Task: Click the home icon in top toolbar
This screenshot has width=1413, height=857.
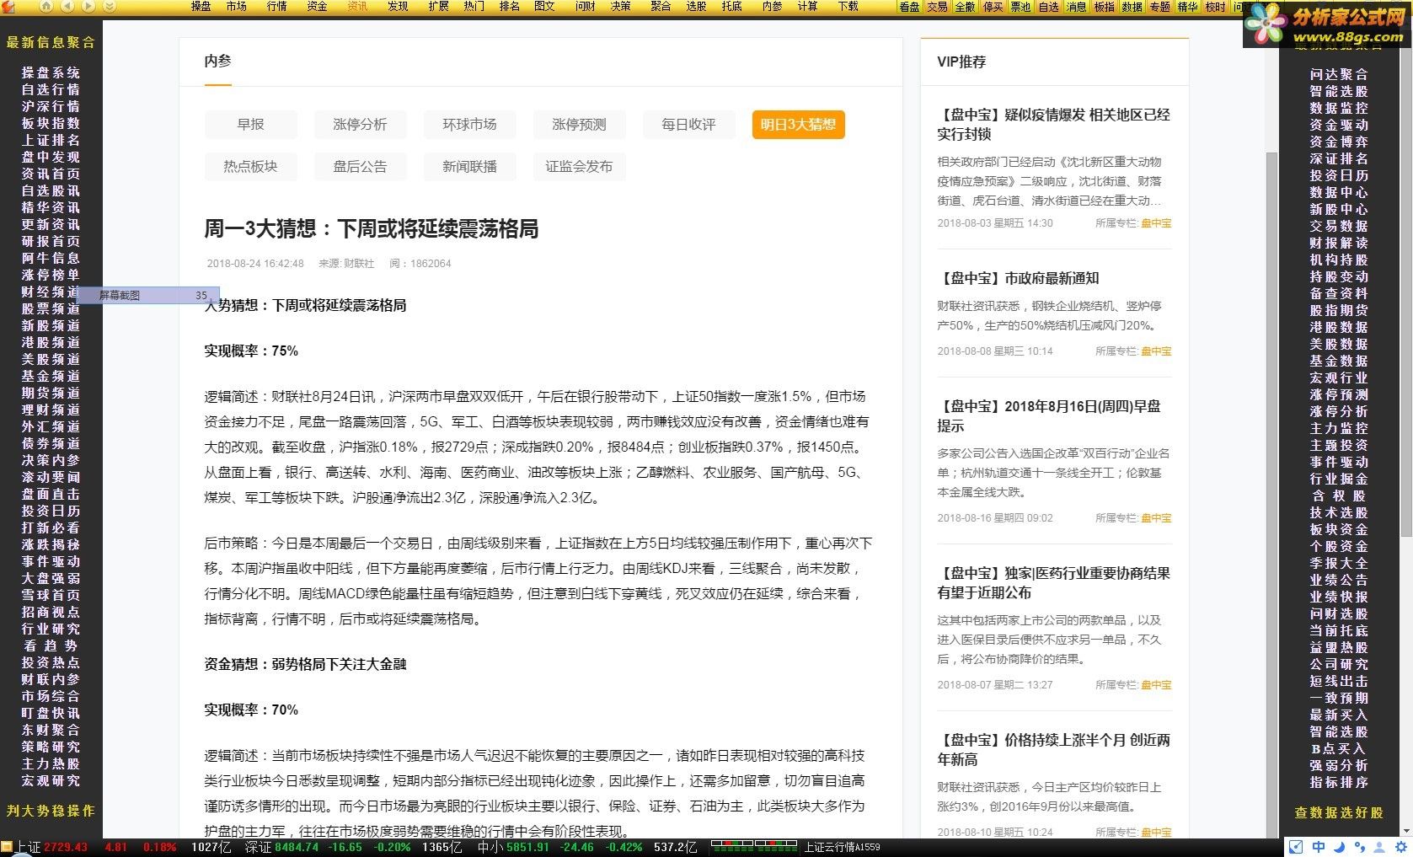Action: click(46, 6)
